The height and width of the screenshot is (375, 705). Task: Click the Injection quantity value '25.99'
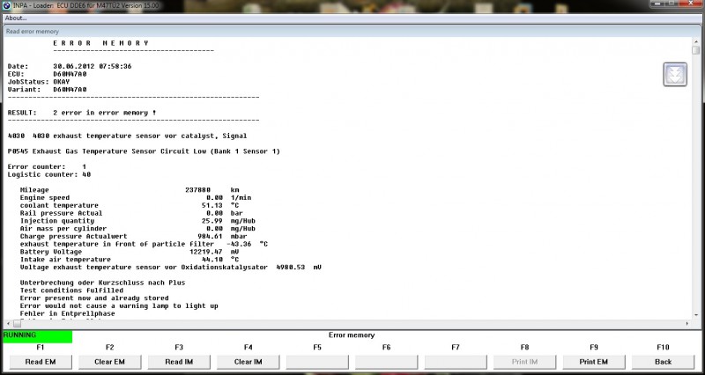(212, 221)
